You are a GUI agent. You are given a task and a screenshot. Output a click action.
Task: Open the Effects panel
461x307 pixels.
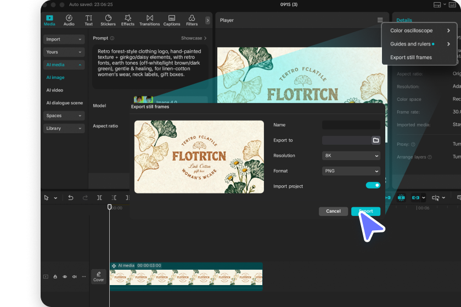click(x=127, y=20)
